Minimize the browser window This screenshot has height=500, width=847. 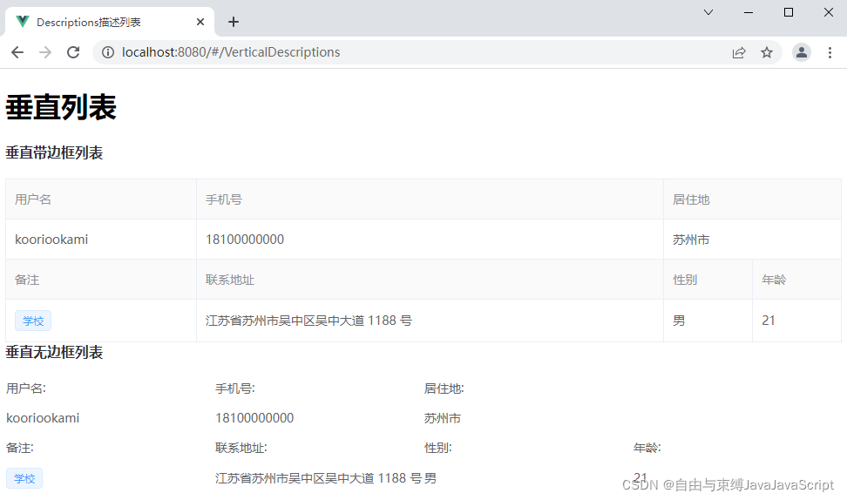click(749, 12)
